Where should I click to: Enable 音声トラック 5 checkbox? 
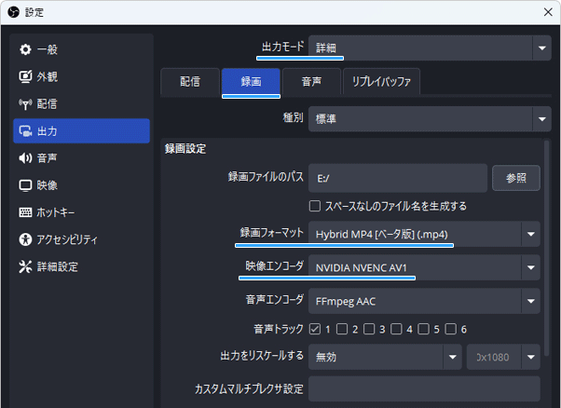point(424,329)
